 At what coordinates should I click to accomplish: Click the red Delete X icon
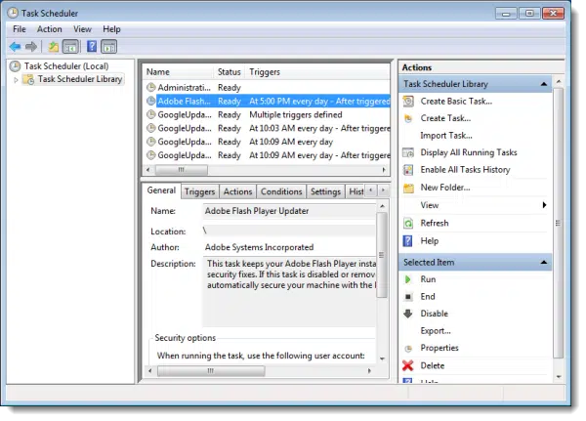click(x=408, y=365)
